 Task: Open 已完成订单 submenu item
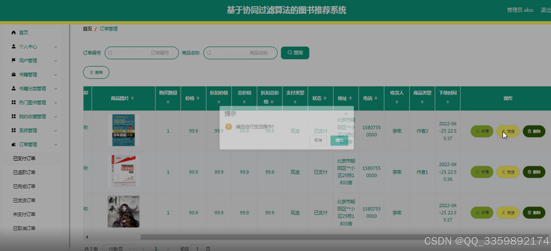[24, 186]
